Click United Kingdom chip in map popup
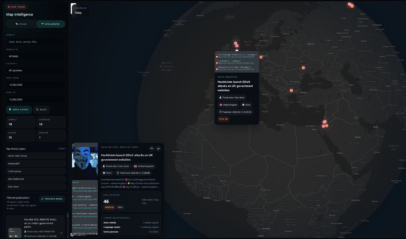 [x=228, y=105]
